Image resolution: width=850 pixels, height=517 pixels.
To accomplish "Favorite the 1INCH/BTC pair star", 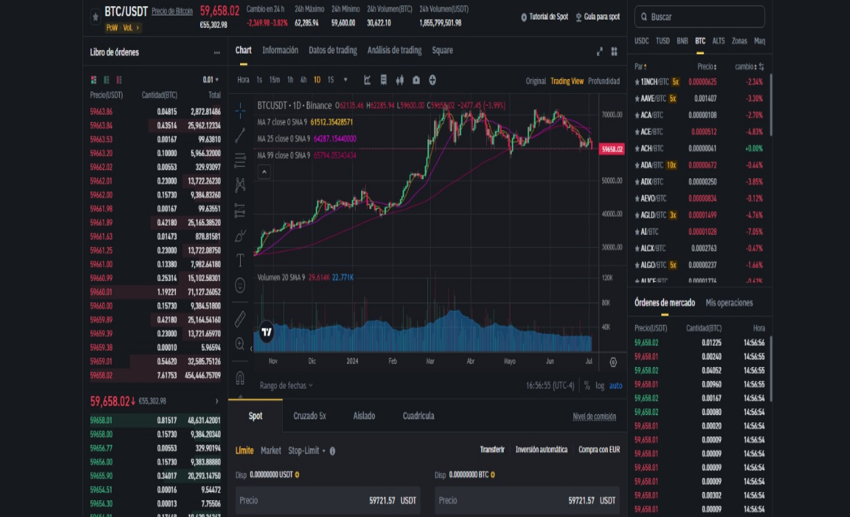I will point(637,82).
